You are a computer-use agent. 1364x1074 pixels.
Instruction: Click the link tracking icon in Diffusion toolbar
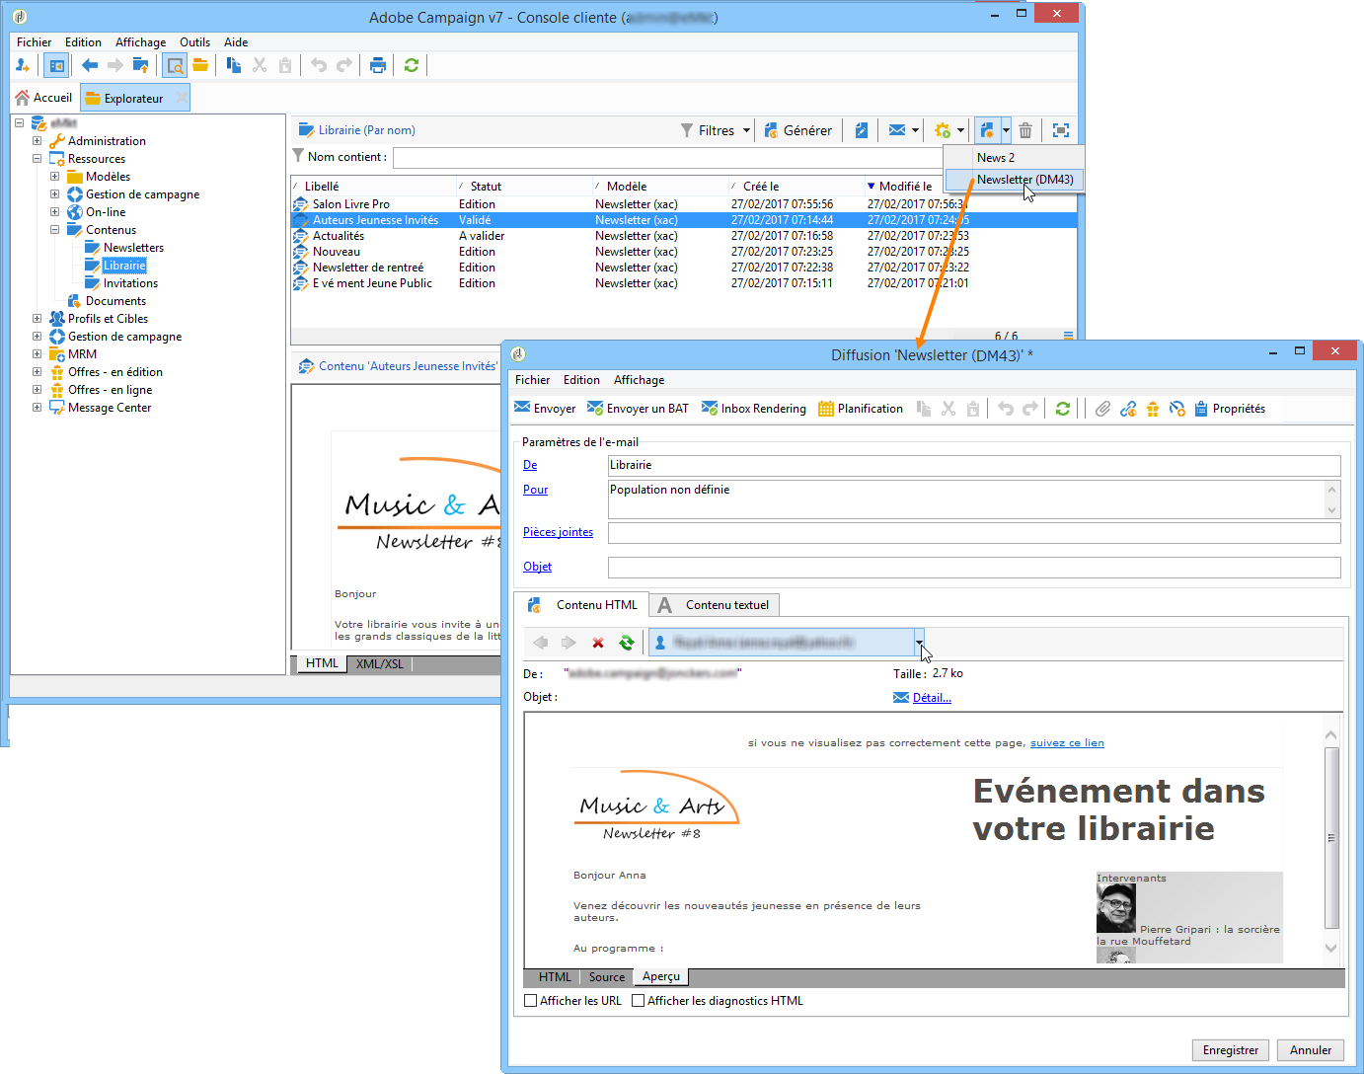(x=1128, y=409)
